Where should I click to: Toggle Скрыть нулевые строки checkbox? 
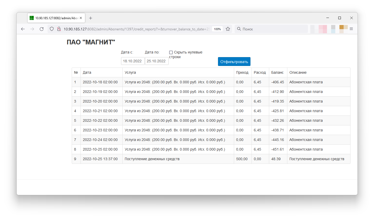click(171, 52)
